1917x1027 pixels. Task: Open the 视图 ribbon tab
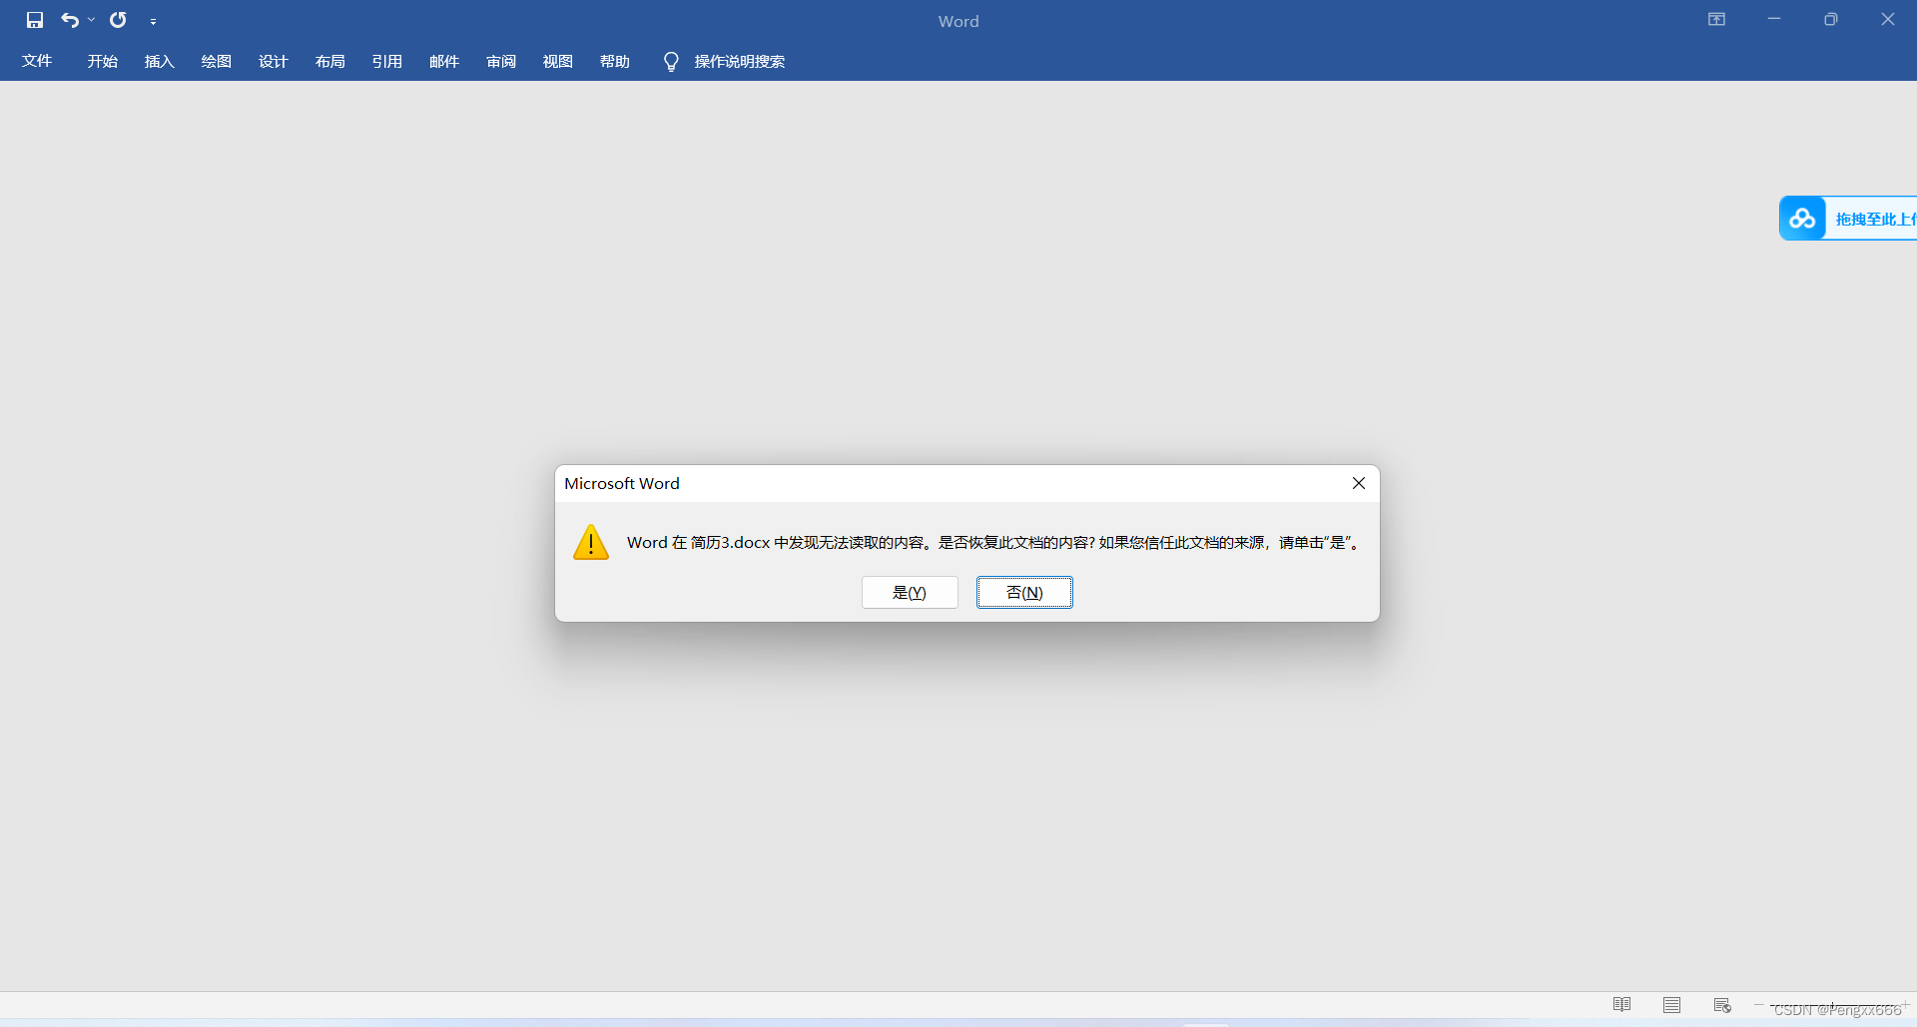[x=558, y=61]
